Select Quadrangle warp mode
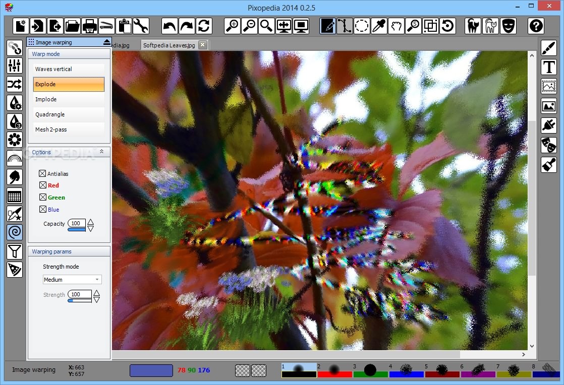Image resolution: width=564 pixels, height=385 pixels. pyautogui.click(x=69, y=114)
